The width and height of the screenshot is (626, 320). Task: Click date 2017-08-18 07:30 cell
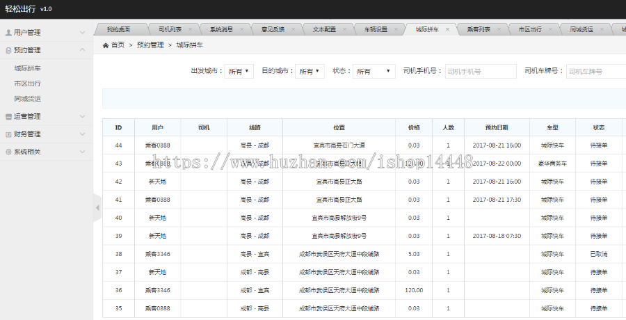[x=497, y=236]
